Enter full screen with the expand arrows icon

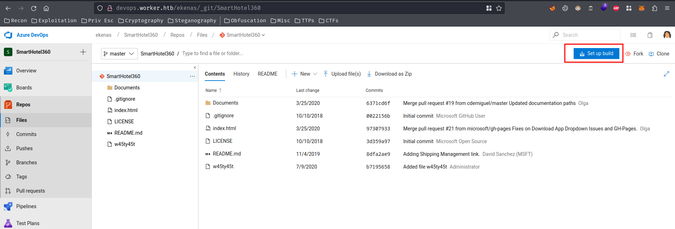666,74
